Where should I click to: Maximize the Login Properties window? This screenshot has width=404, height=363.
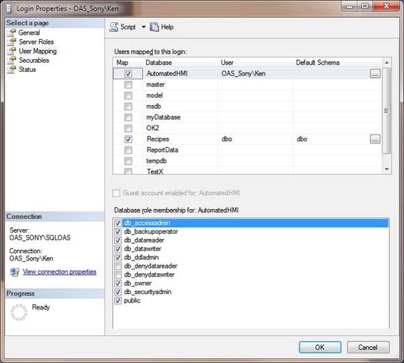(364, 6)
